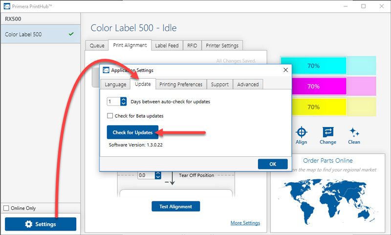This screenshot has height=235, width=391.
Task: Maximize the Primera PrintHub window
Action: (363, 6)
